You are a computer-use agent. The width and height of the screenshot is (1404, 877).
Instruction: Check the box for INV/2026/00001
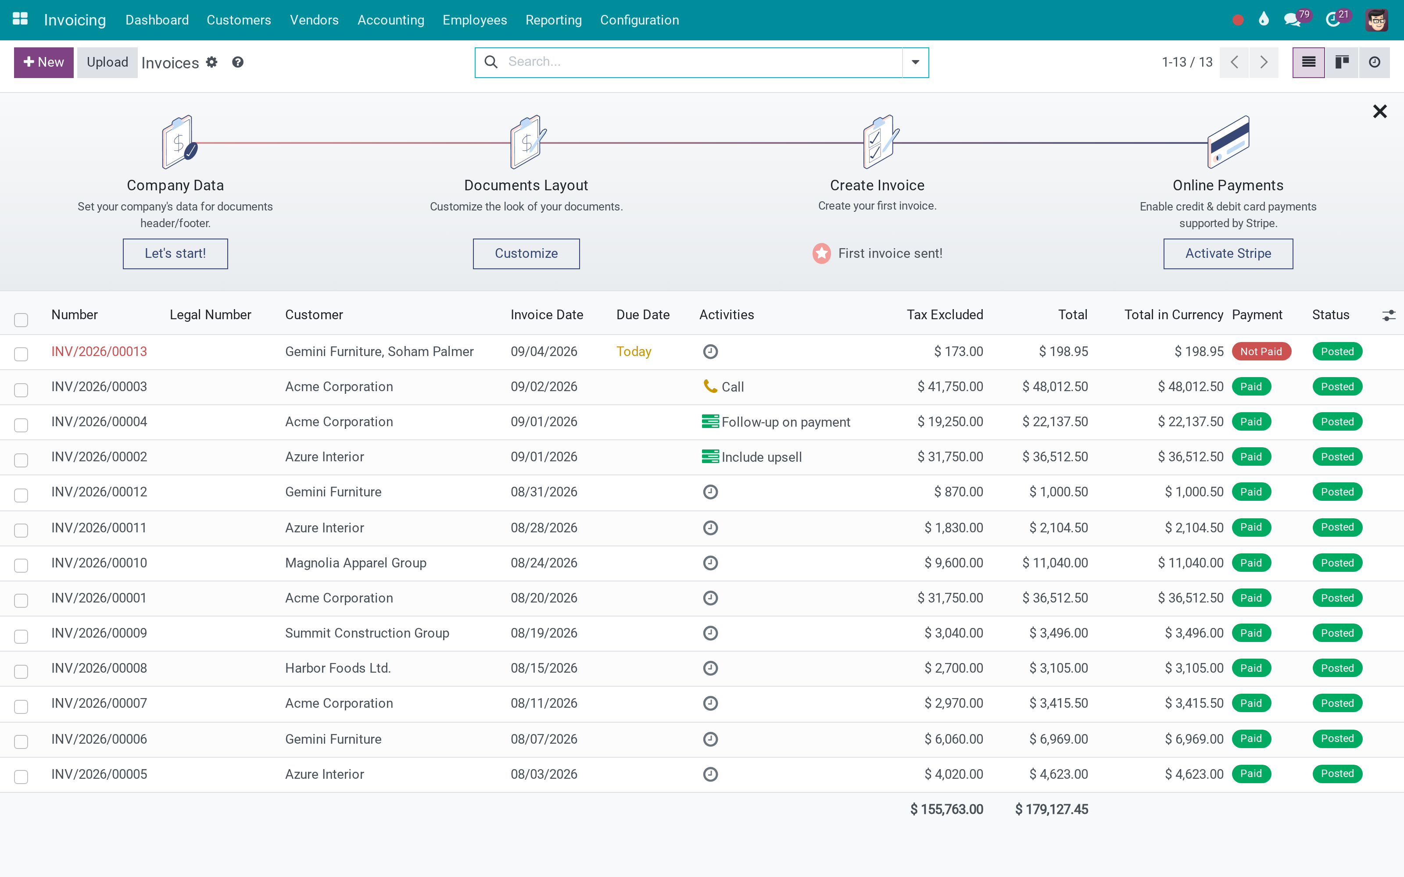pyautogui.click(x=21, y=600)
